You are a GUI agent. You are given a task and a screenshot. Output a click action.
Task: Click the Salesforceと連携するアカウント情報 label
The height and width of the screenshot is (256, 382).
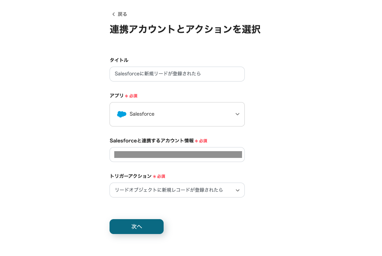pos(151,141)
